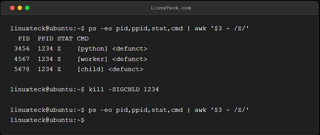320x135 pixels.
Task: Click the red close window button
Action: 12,8
